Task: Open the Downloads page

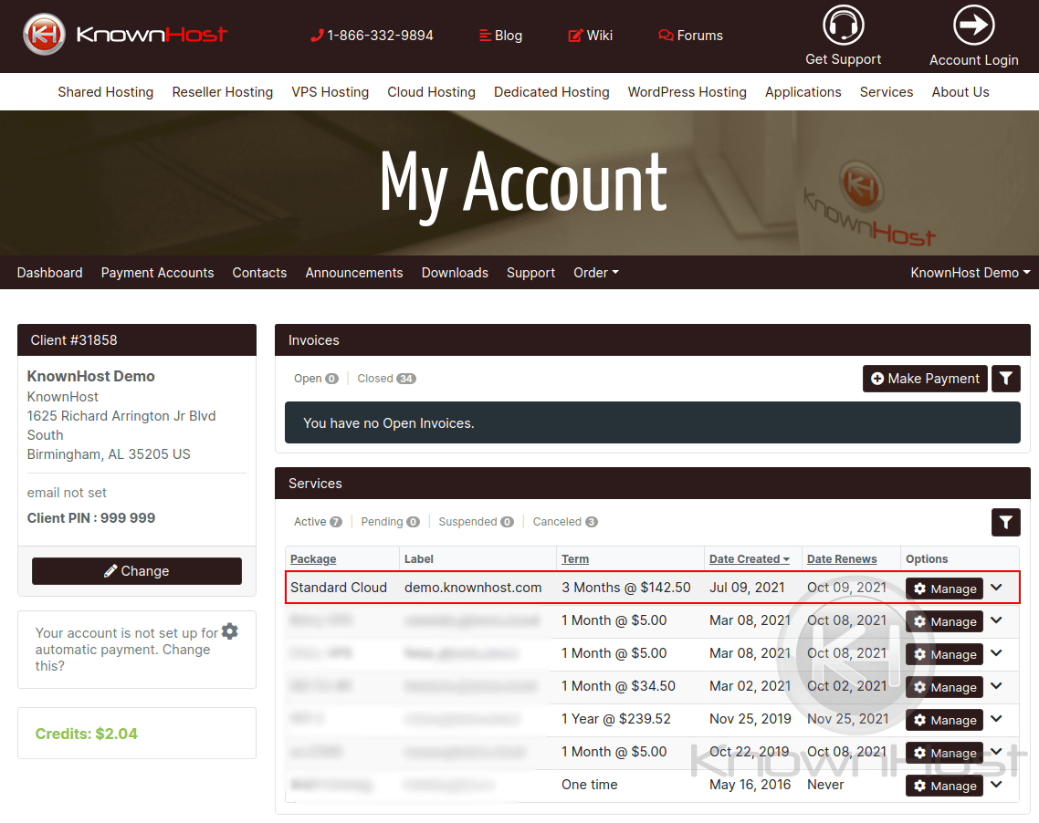Action: (455, 273)
